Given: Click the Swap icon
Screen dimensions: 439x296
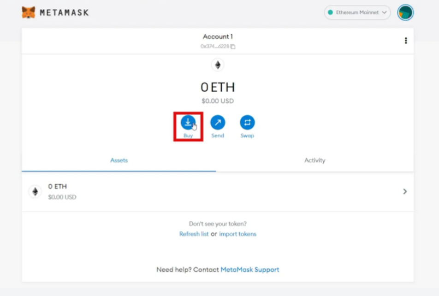Looking at the screenshot, I should click(247, 122).
